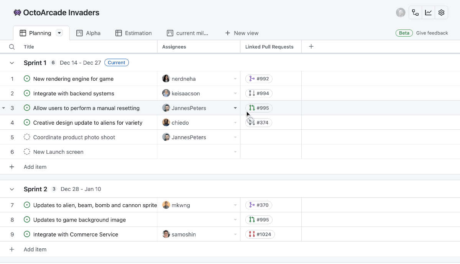Collapse the Sprint 1 group
Image resolution: width=460 pixels, height=264 pixels.
(x=11, y=63)
